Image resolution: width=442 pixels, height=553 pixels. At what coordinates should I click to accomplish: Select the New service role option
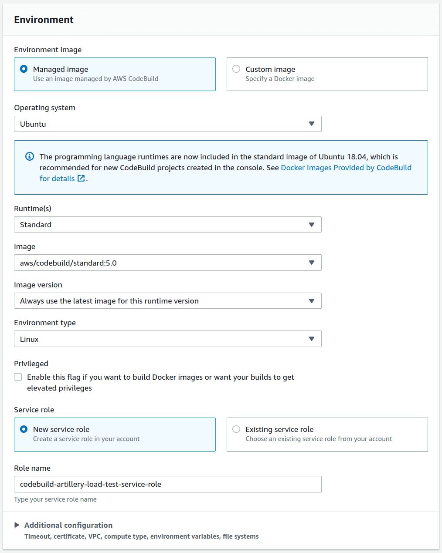pos(24,429)
